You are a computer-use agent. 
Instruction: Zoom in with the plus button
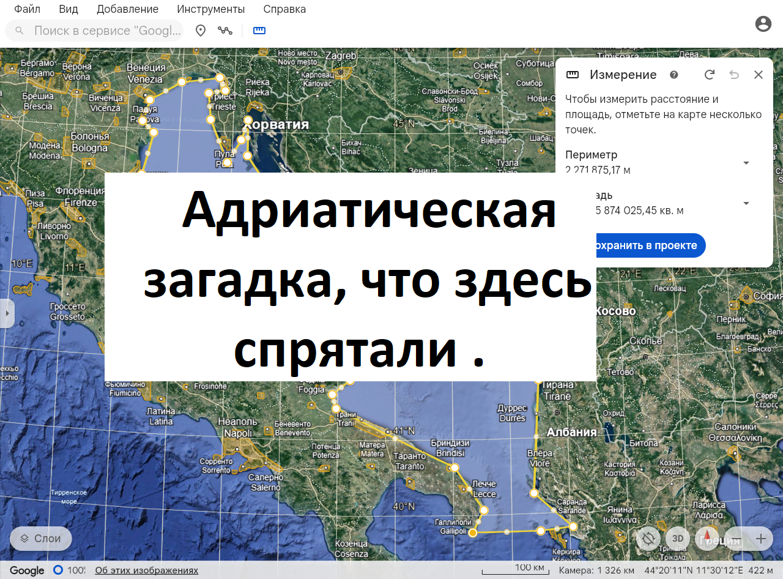pos(761,539)
